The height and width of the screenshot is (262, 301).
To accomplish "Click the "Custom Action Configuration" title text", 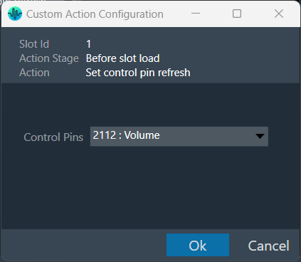I will [95, 14].
